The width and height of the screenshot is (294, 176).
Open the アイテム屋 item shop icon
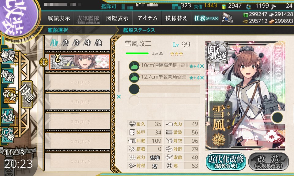pos(227,18)
